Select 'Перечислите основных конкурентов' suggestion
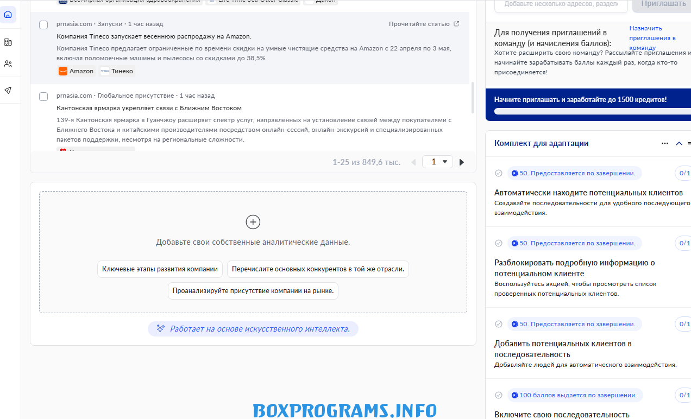691x419 pixels. coord(318,269)
